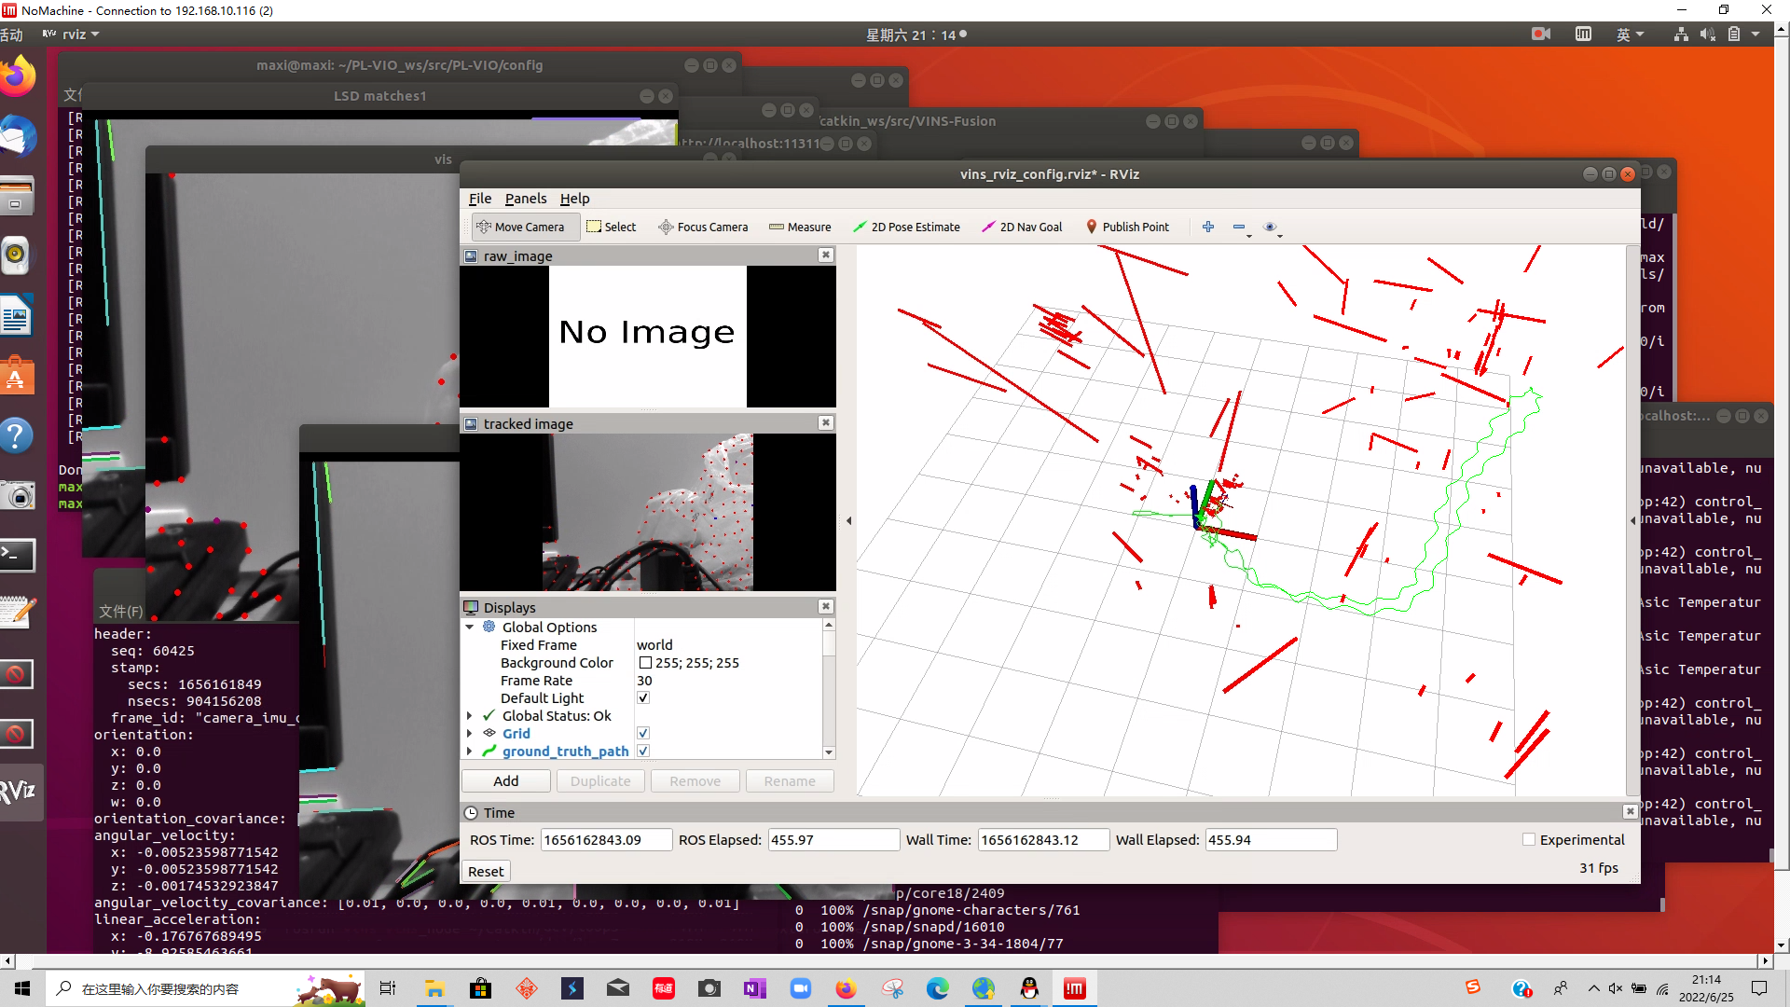
Task: Click the Rename button
Action: 790,781
